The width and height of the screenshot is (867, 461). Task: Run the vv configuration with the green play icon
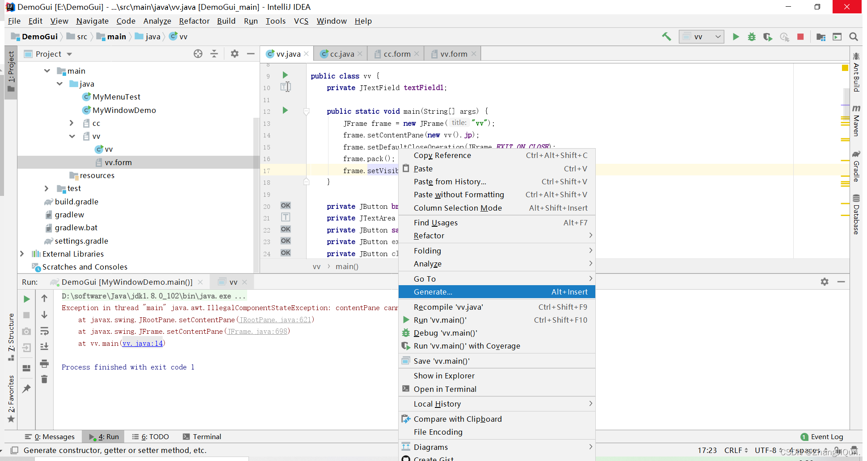point(736,37)
